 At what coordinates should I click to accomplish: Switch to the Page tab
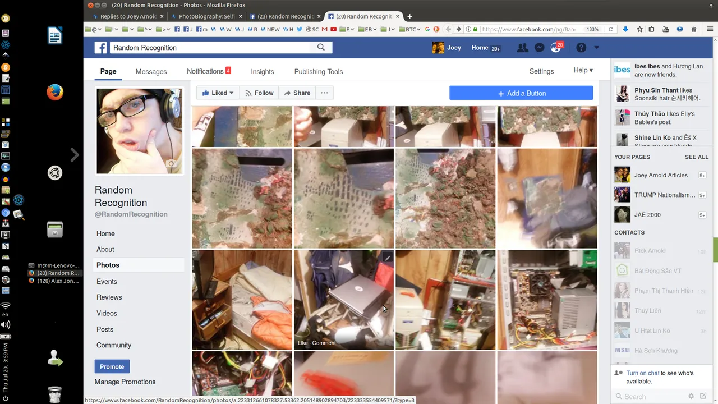[x=108, y=71]
